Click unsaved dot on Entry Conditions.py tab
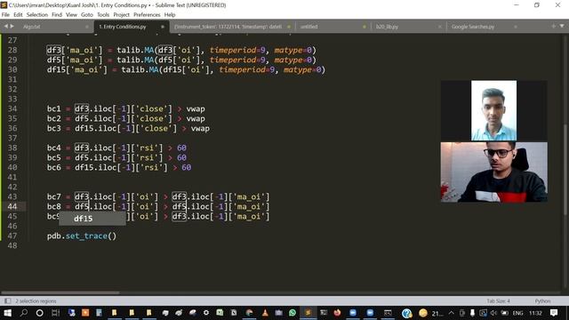569x320 pixels. (x=162, y=27)
